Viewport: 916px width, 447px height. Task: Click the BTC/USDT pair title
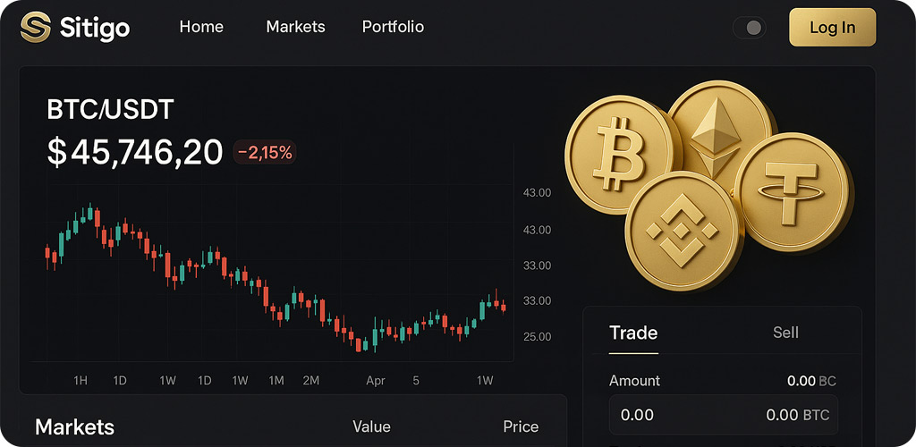[110, 110]
